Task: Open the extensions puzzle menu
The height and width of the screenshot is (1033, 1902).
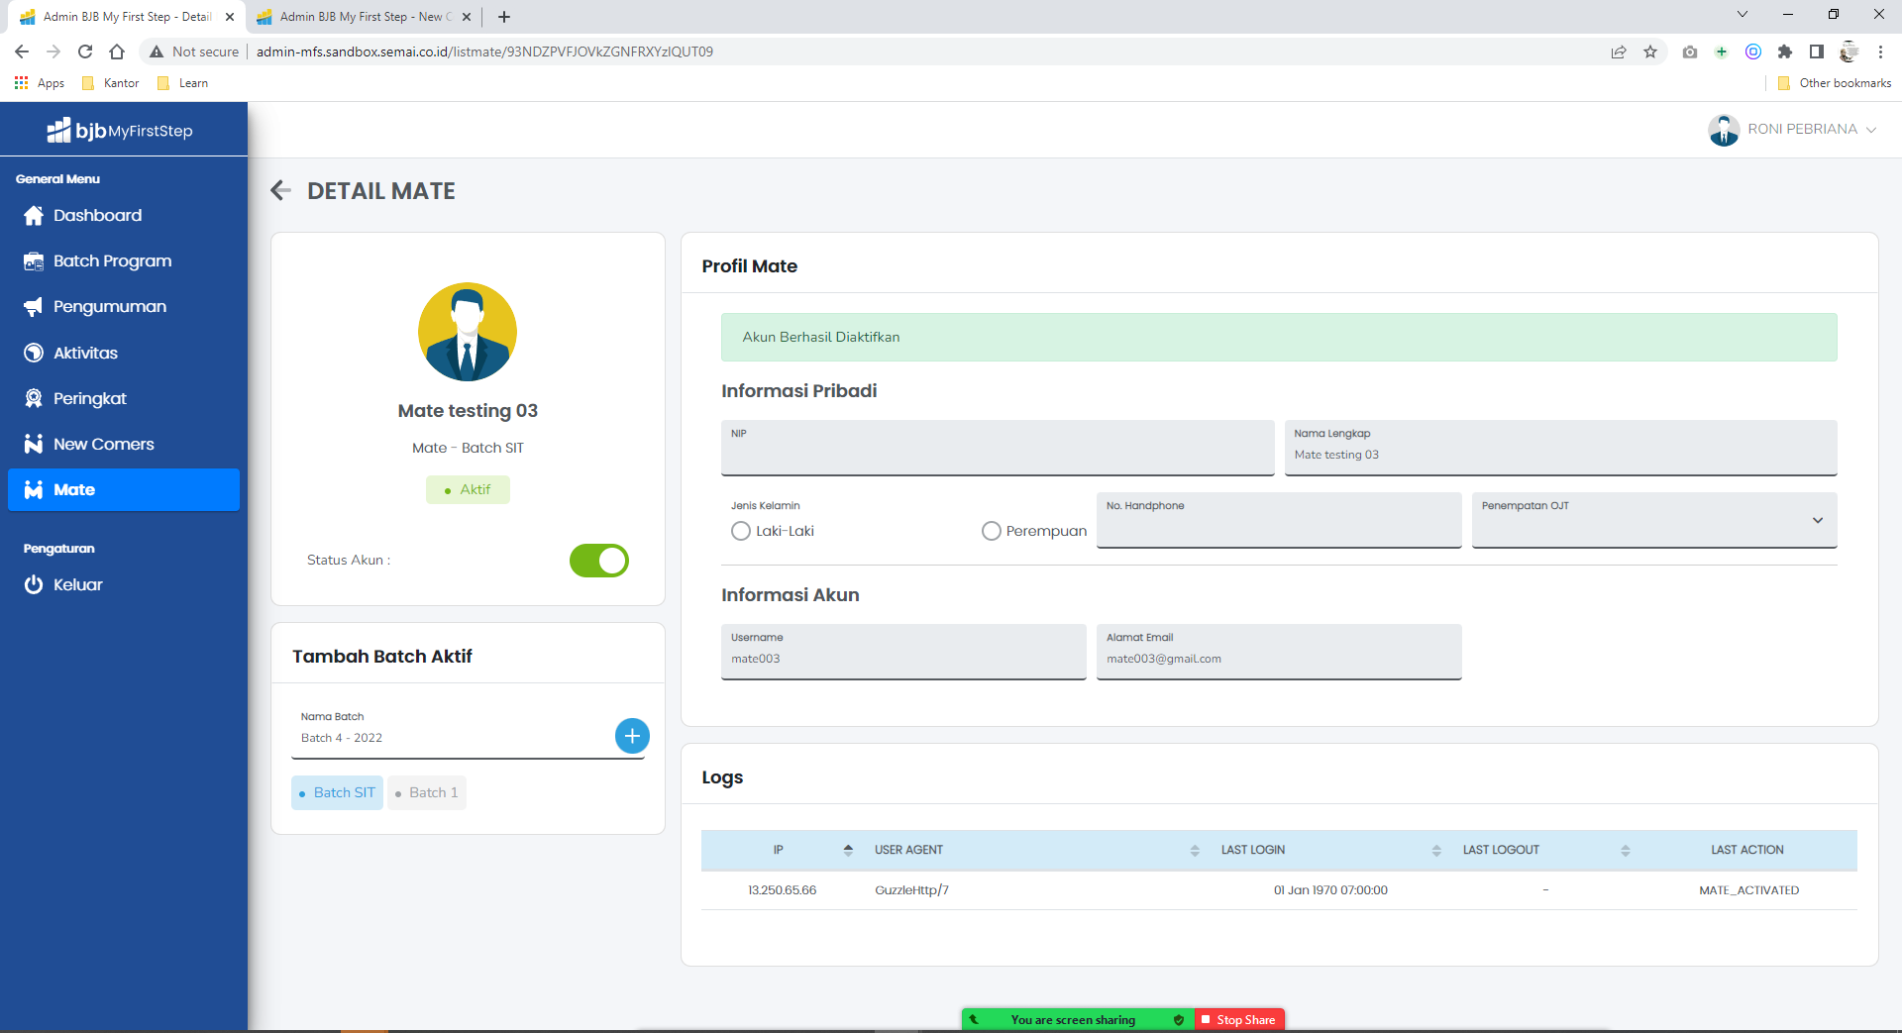Action: 1785,52
